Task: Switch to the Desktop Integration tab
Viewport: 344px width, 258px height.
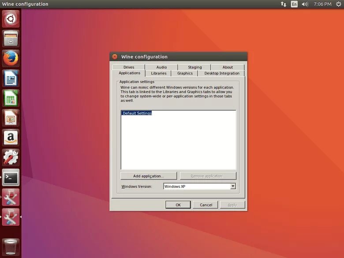Action: (221, 73)
